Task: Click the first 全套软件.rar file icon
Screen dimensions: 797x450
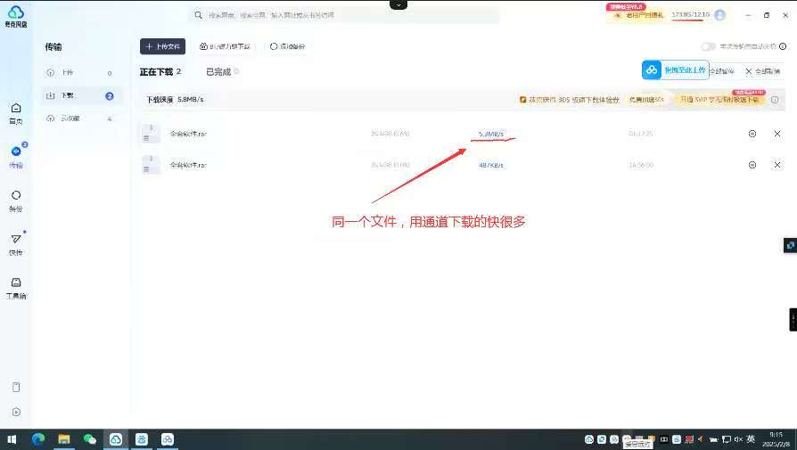Action: pyautogui.click(x=151, y=134)
